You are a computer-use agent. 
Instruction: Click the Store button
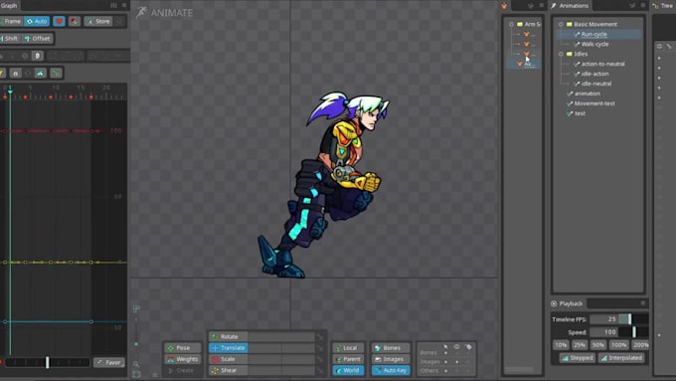pyautogui.click(x=98, y=21)
